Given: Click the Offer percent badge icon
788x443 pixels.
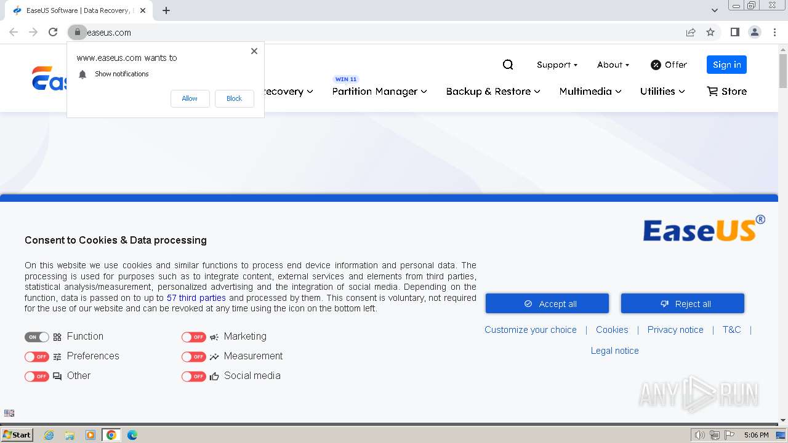Looking at the screenshot, I should [x=656, y=65].
